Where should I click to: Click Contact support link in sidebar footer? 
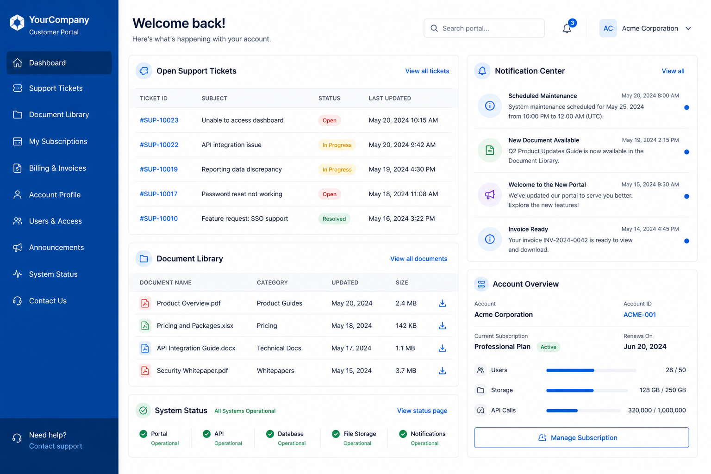(x=56, y=446)
